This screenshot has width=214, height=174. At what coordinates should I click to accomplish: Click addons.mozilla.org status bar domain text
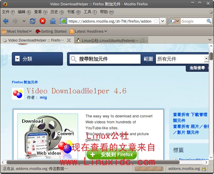coord(184,169)
